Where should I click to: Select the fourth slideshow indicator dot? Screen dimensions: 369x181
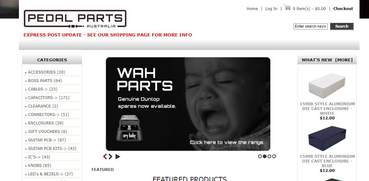[x=274, y=156]
